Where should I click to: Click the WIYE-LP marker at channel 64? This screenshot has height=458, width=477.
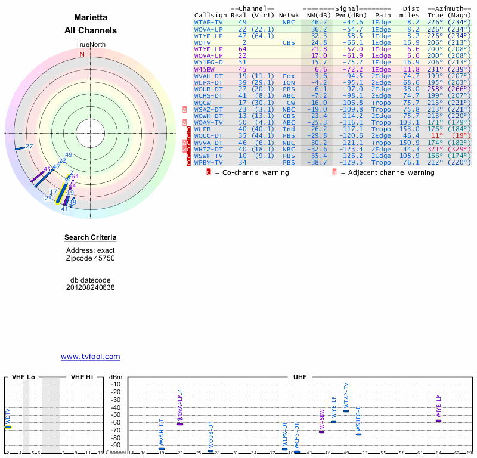point(438,420)
